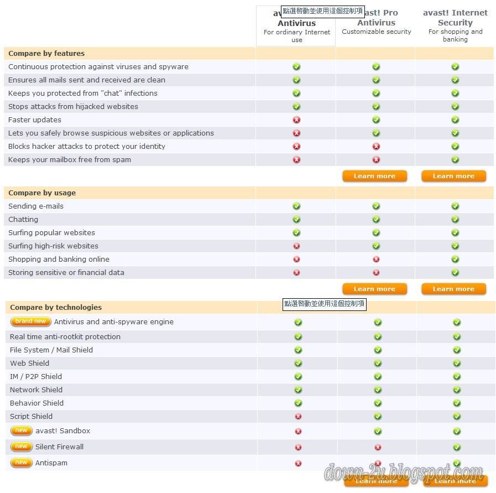Click Pro Antivirus red X for Blocks hacker attacks
This screenshot has width=496, height=493.
click(376, 147)
